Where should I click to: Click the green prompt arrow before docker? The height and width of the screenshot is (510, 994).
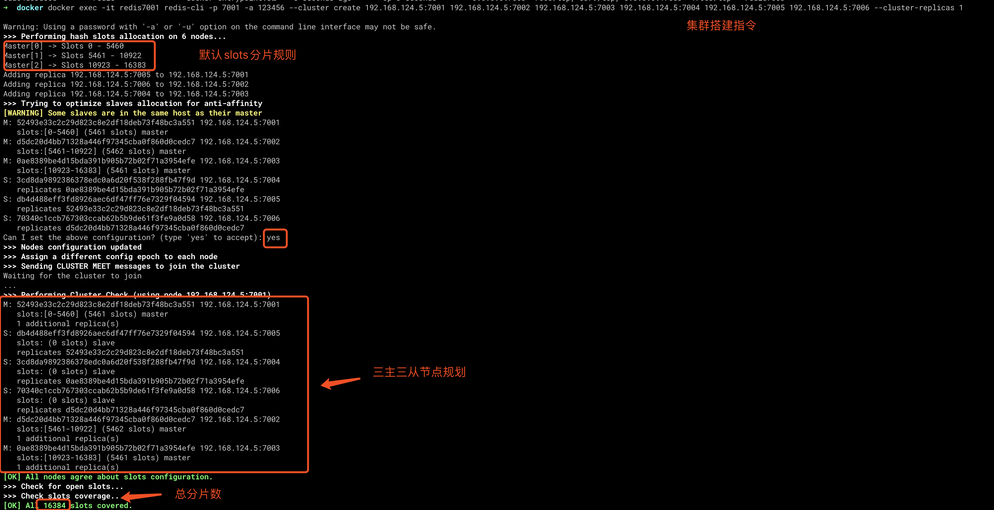pos(5,8)
